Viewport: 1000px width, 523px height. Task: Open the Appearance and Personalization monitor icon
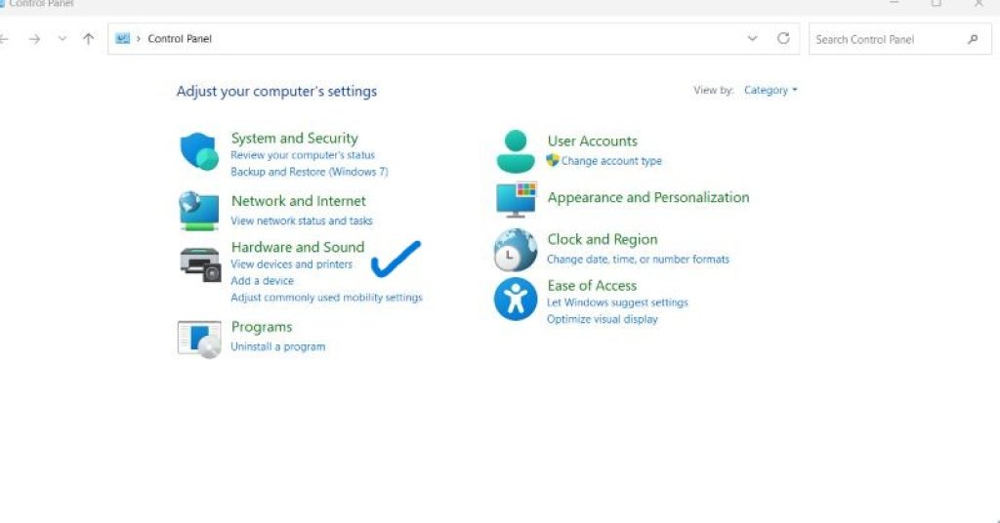[516, 199]
